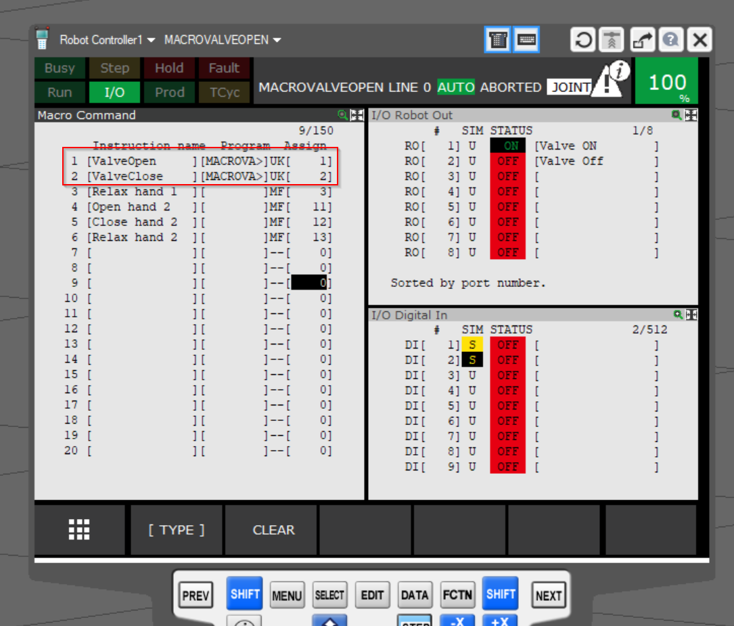Image resolution: width=734 pixels, height=626 pixels.
Task: Zoom the I/O Robot Out pane magnifier
Action: click(x=676, y=115)
